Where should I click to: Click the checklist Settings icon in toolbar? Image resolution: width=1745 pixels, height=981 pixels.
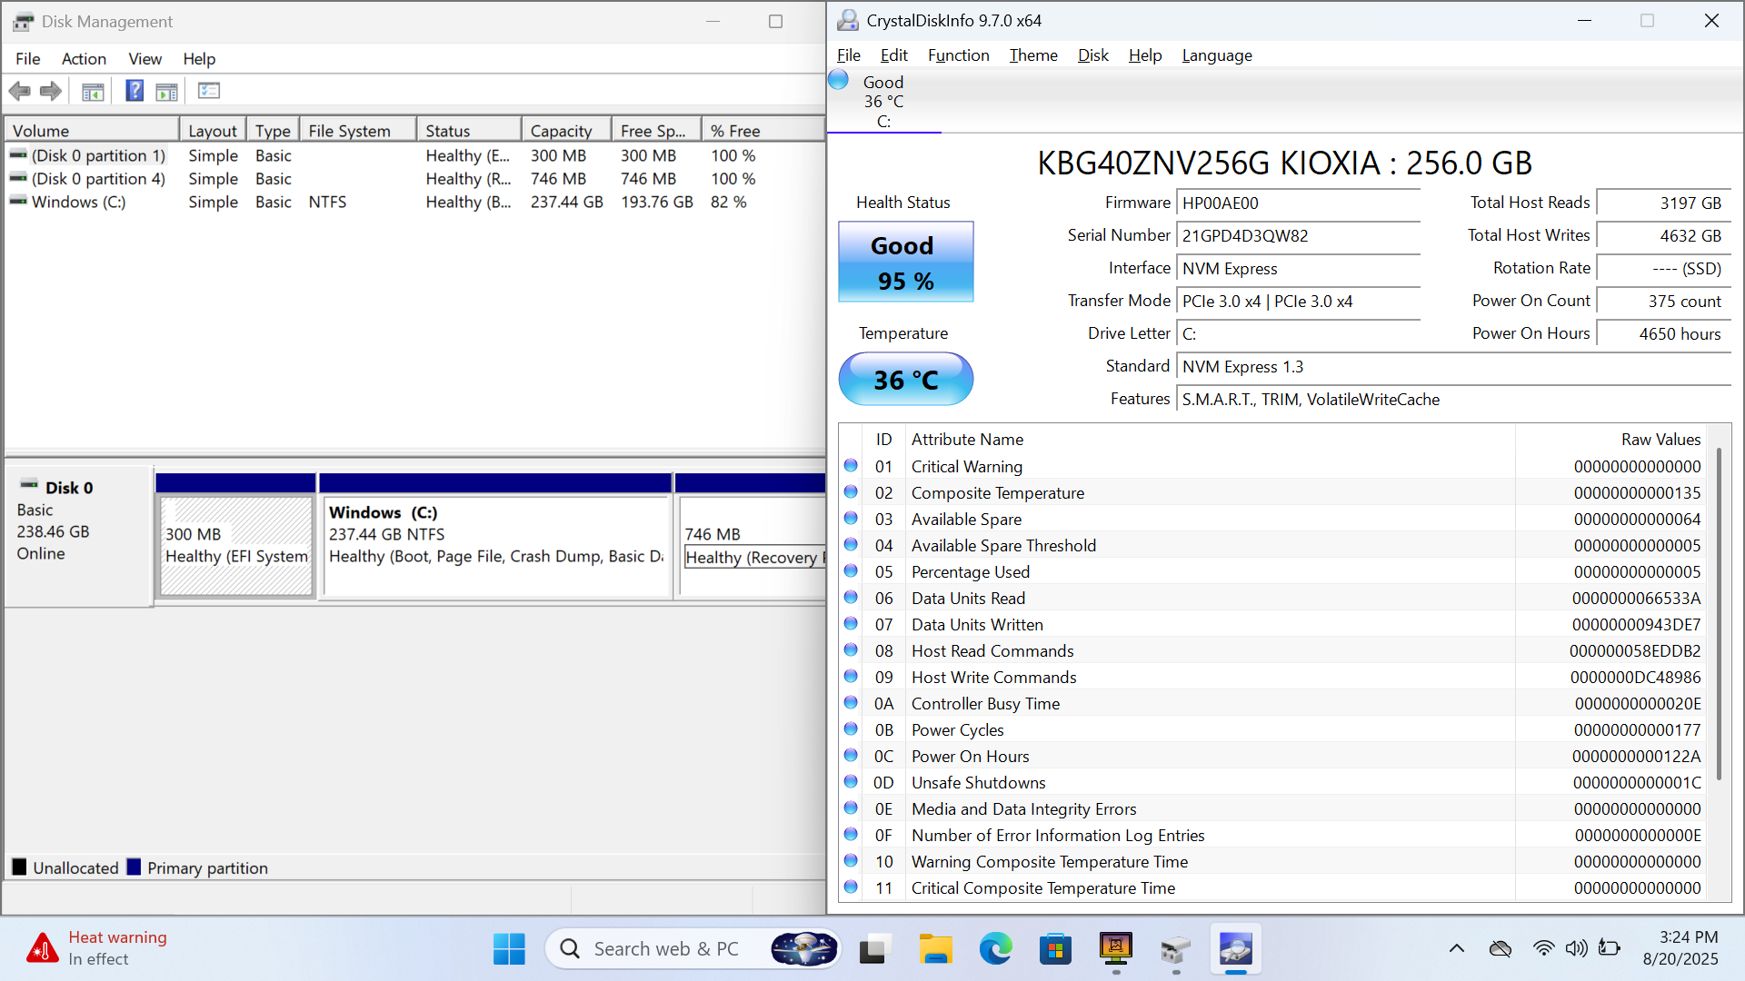tap(209, 91)
